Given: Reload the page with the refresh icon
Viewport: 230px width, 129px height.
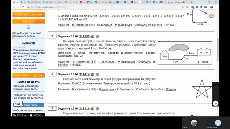Looking at the screenshot, I should tap(23, 7).
